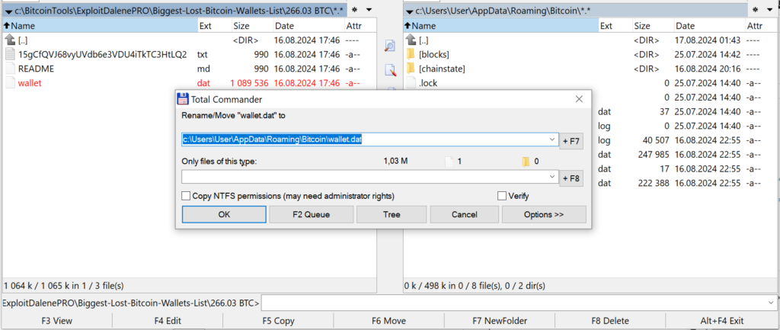Open the right panel history dropdown arrow
The image size is (780, 330).
[x=770, y=10]
